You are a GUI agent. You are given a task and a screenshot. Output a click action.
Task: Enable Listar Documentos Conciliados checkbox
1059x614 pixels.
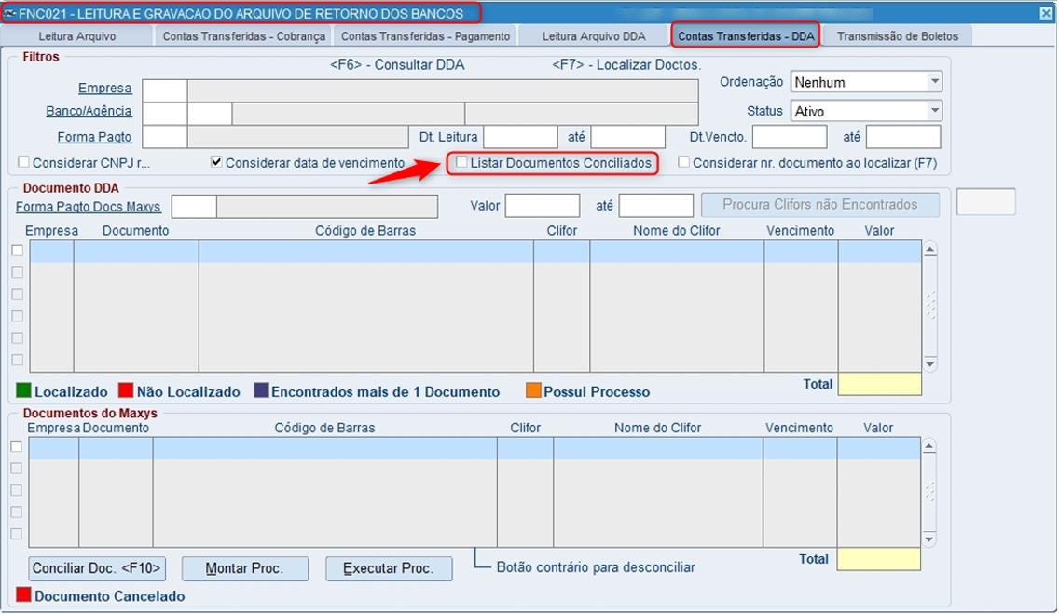coord(462,163)
